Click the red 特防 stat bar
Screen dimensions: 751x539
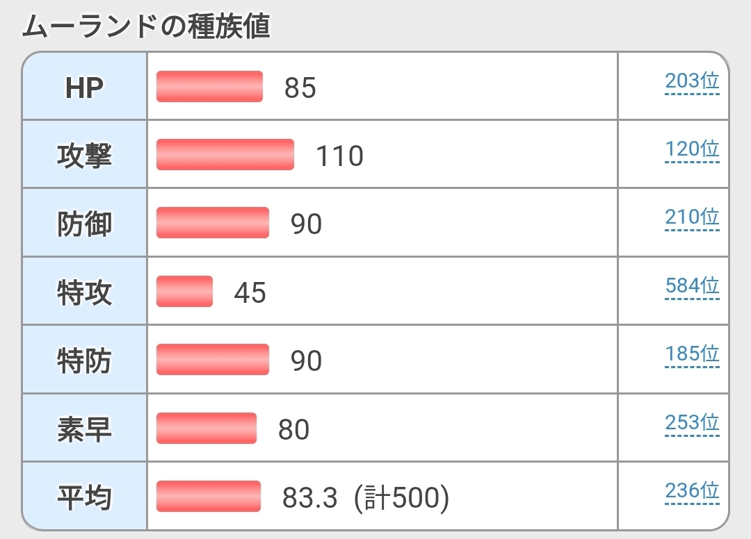pyautogui.click(x=212, y=360)
